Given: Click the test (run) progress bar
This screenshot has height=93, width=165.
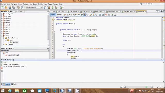Looking at the screenshot, I should [x=138, y=87].
